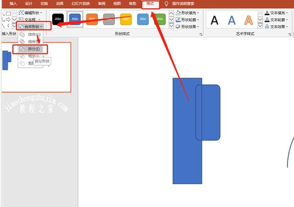The width and height of the screenshot is (294, 207).
Task: Select the rectangle shape in the shapes gallery
Action: click(x=8, y=13)
